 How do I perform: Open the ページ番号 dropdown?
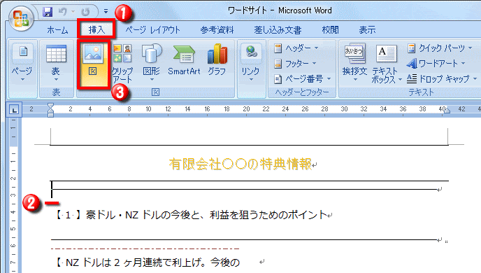click(303, 79)
